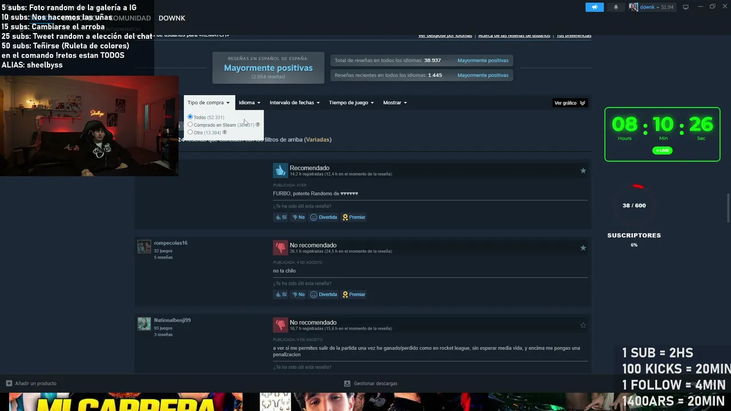The image size is (731, 411).
Task: Open the Tiempo de juego dropdown
Action: point(351,103)
